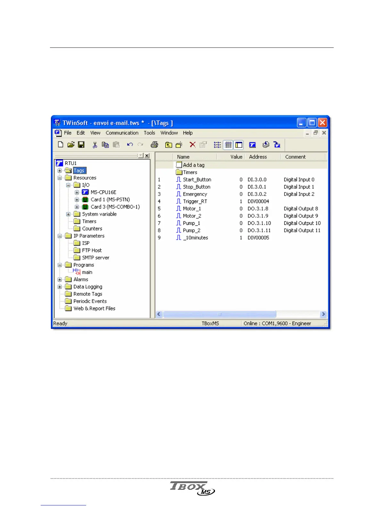392x508 pixels.
Task: Click the Cut scissors icon
Action: pyautogui.click(x=95, y=145)
